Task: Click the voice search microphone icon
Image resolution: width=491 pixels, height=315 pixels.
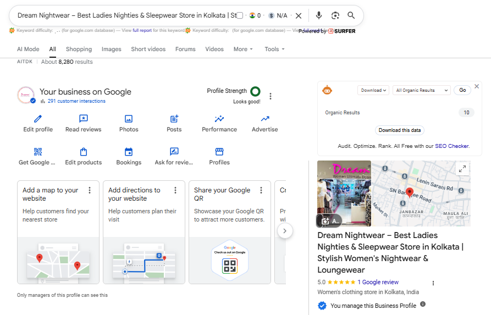Action: (x=319, y=15)
